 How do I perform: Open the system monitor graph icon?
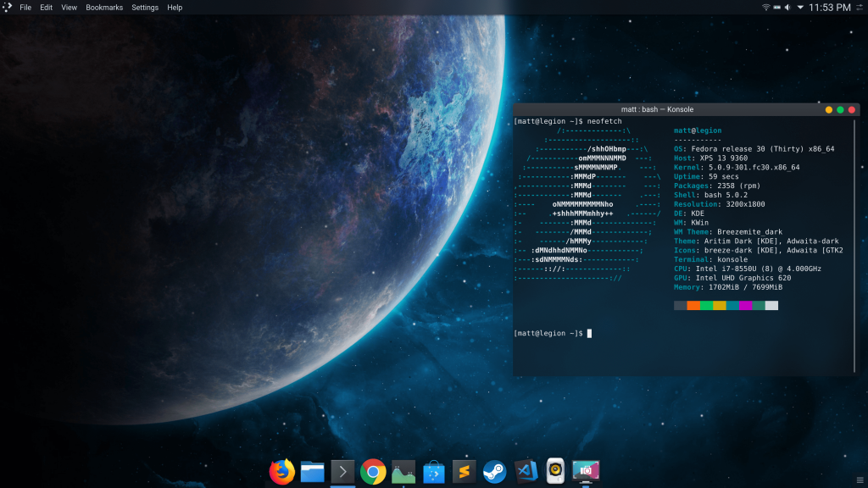[x=403, y=471]
